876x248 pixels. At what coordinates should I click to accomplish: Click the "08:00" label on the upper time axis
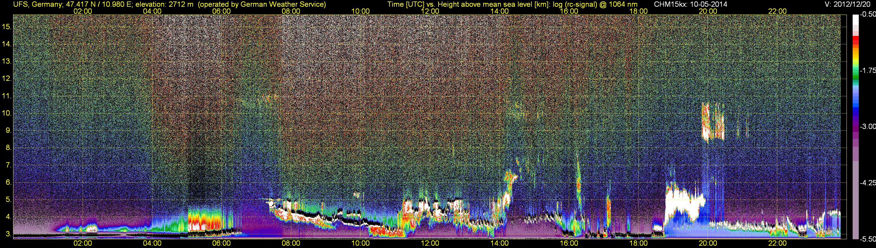(291, 11)
